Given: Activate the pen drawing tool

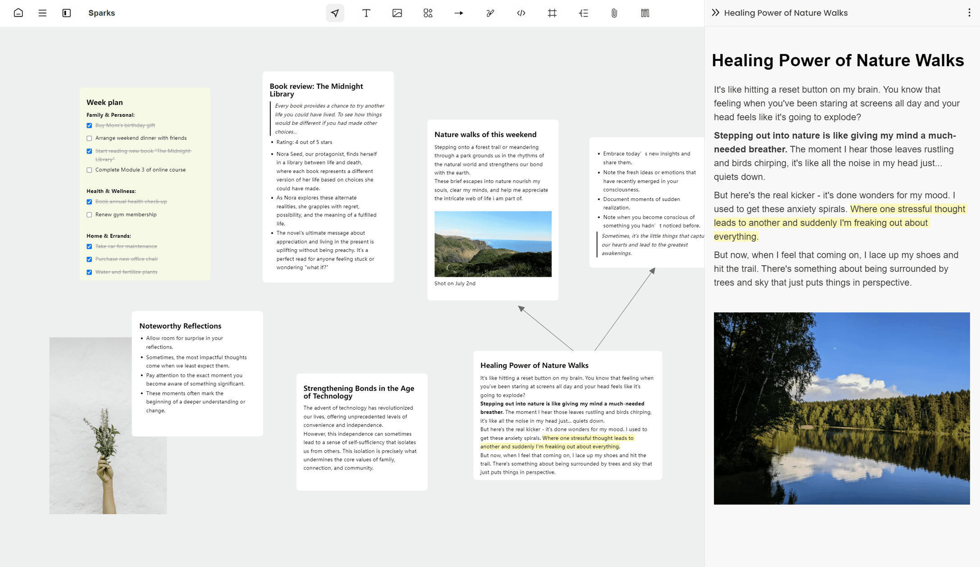Looking at the screenshot, I should (x=490, y=13).
